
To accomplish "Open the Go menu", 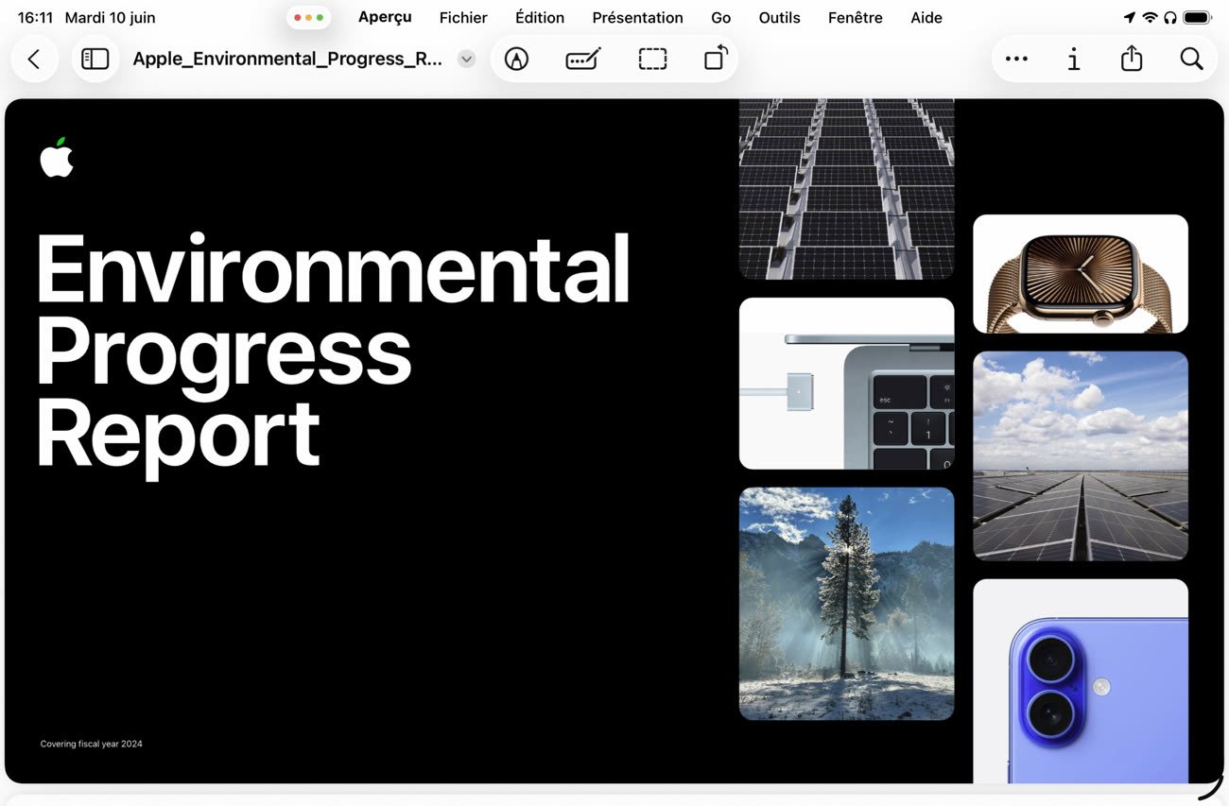I will coord(720,18).
